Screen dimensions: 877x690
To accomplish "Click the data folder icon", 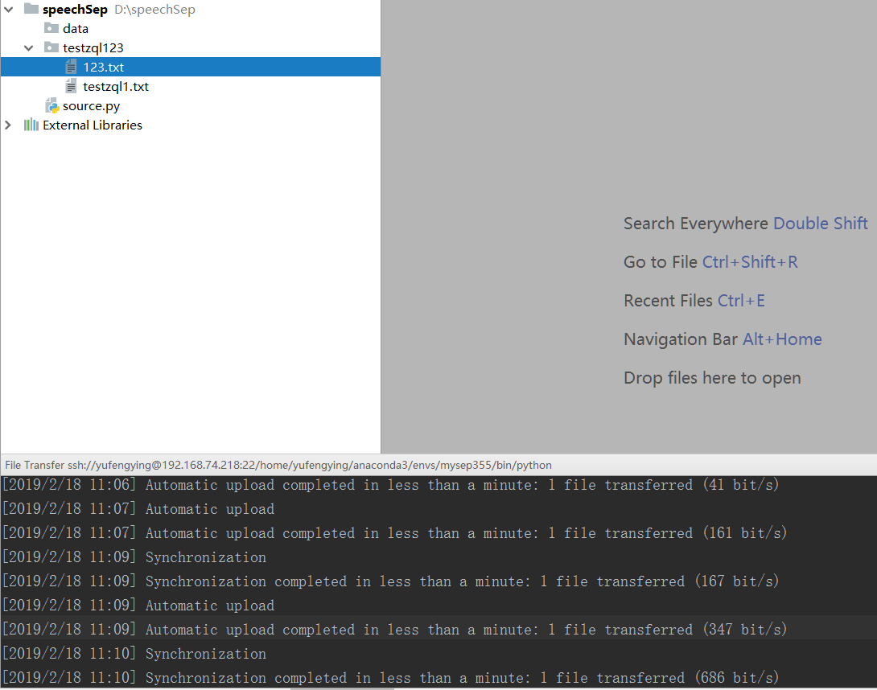I will [x=51, y=28].
